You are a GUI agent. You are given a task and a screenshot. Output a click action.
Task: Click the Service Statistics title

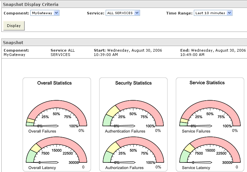point(207,83)
